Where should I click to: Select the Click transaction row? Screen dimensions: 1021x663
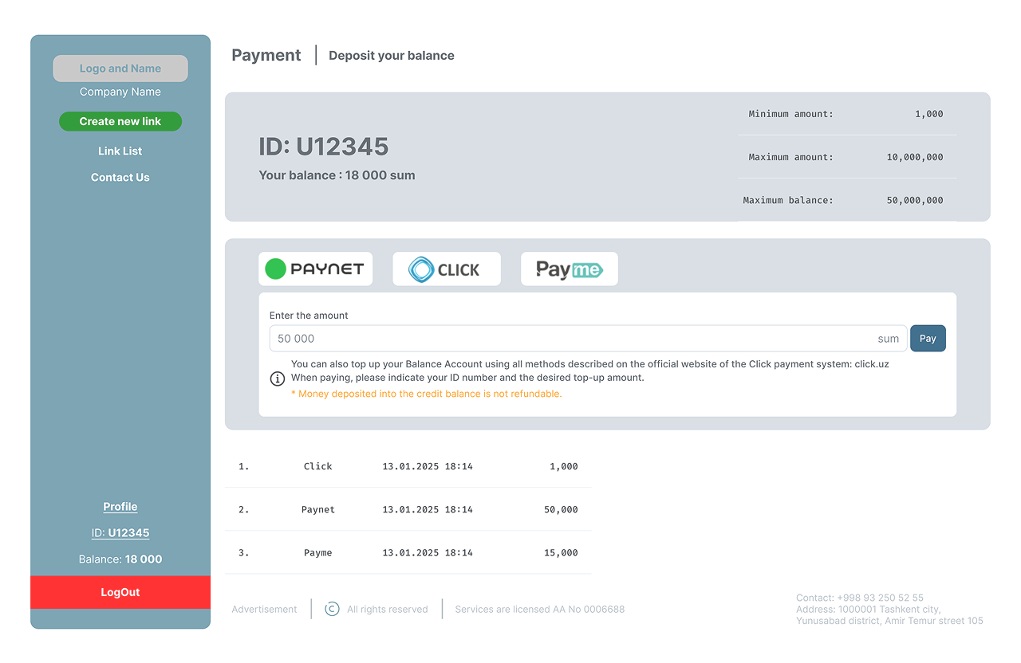tap(408, 467)
